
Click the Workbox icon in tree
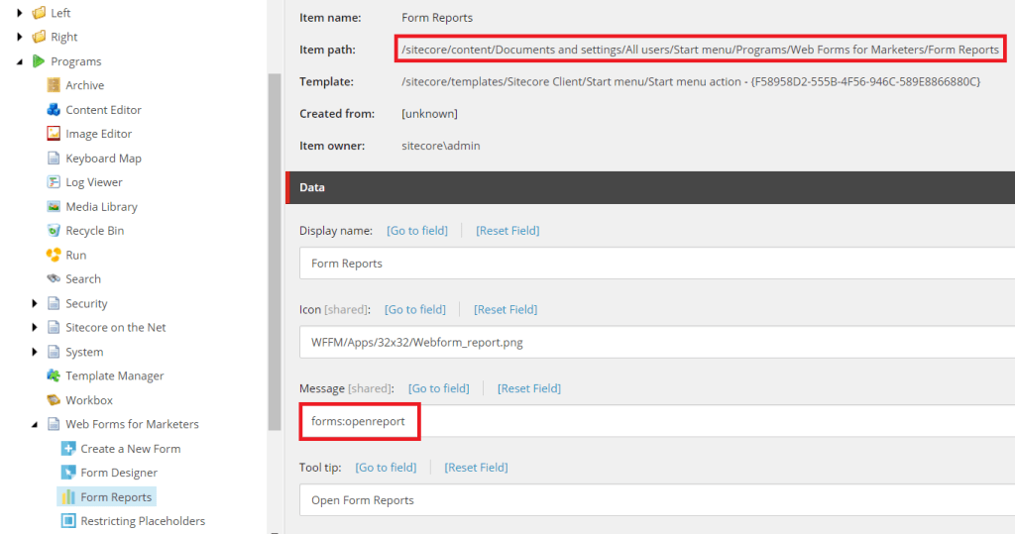pos(54,400)
